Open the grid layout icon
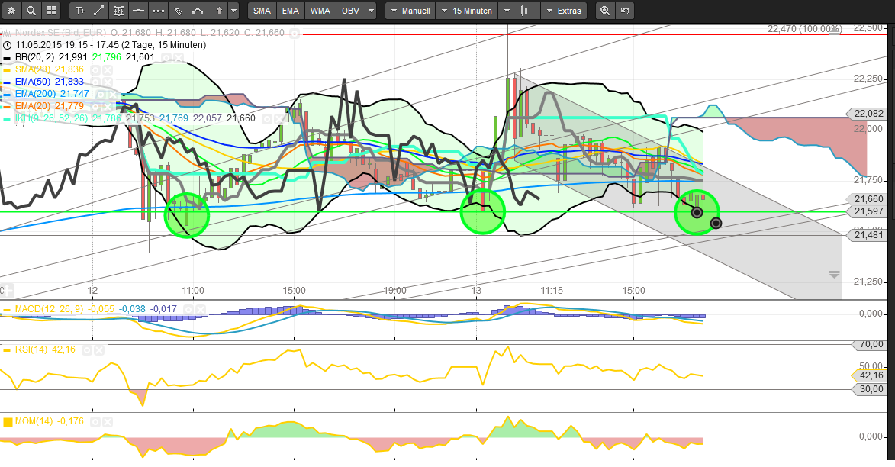 (x=51, y=10)
